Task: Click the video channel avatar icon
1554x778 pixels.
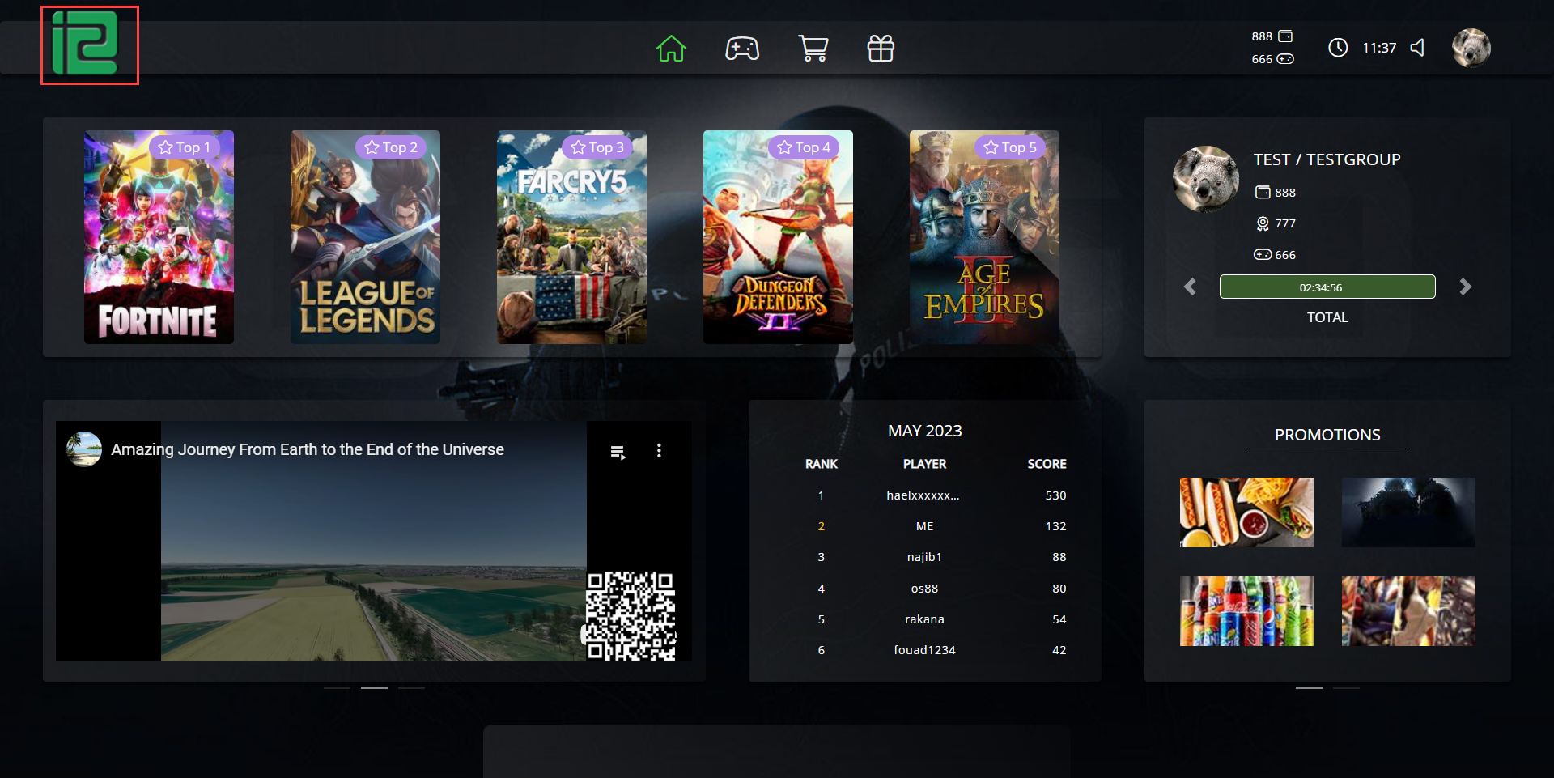Action: pos(84,449)
